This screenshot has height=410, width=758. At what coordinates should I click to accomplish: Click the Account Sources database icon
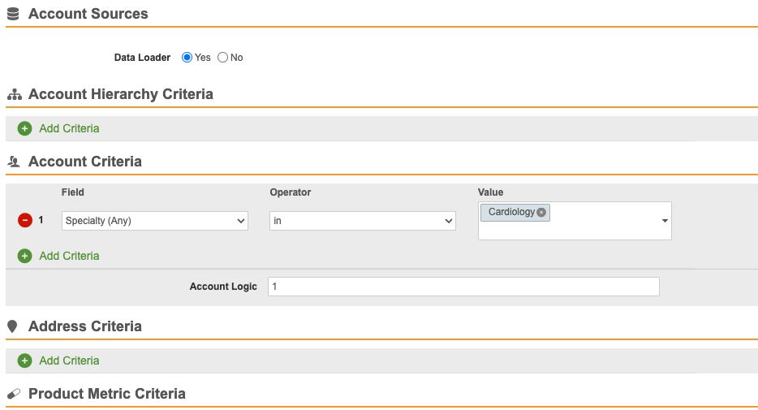tap(13, 14)
